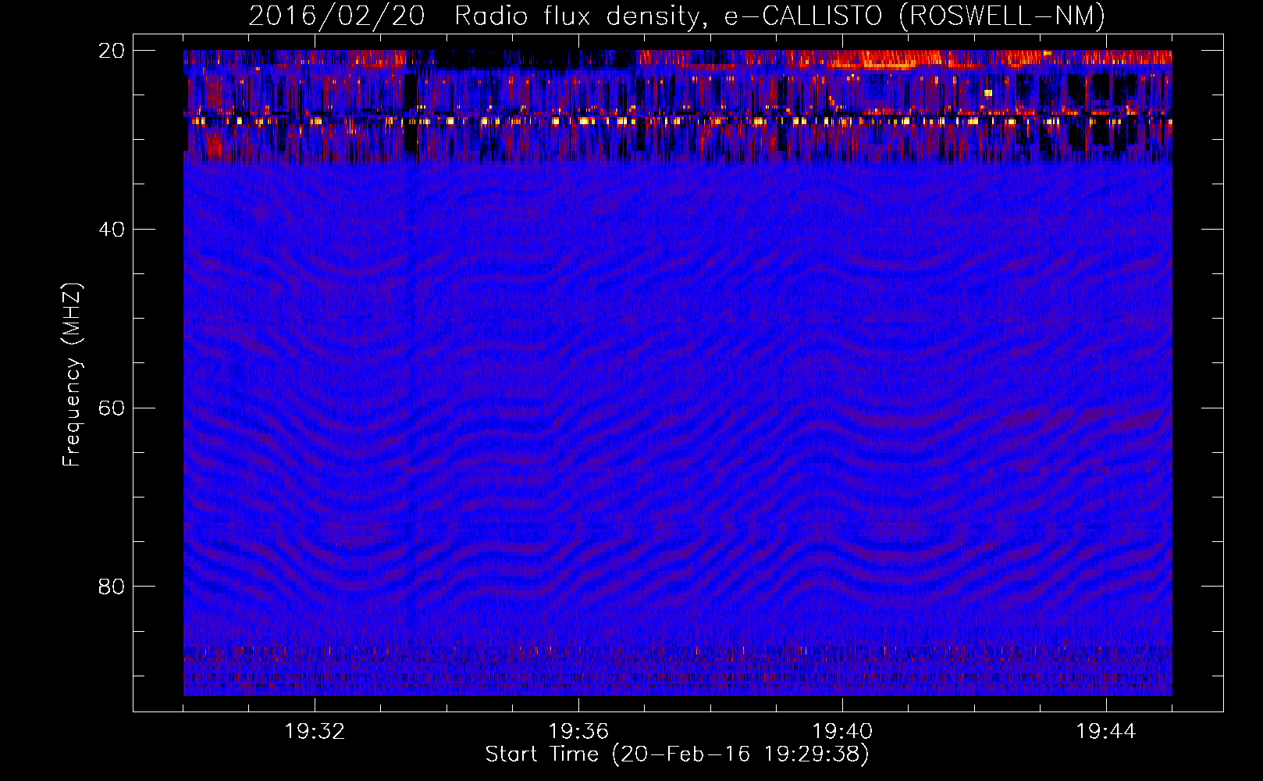Image resolution: width=1263 pixels, height=781 pixels.
Task: Click the 80 frequency tick label
Action: (112, 587)
